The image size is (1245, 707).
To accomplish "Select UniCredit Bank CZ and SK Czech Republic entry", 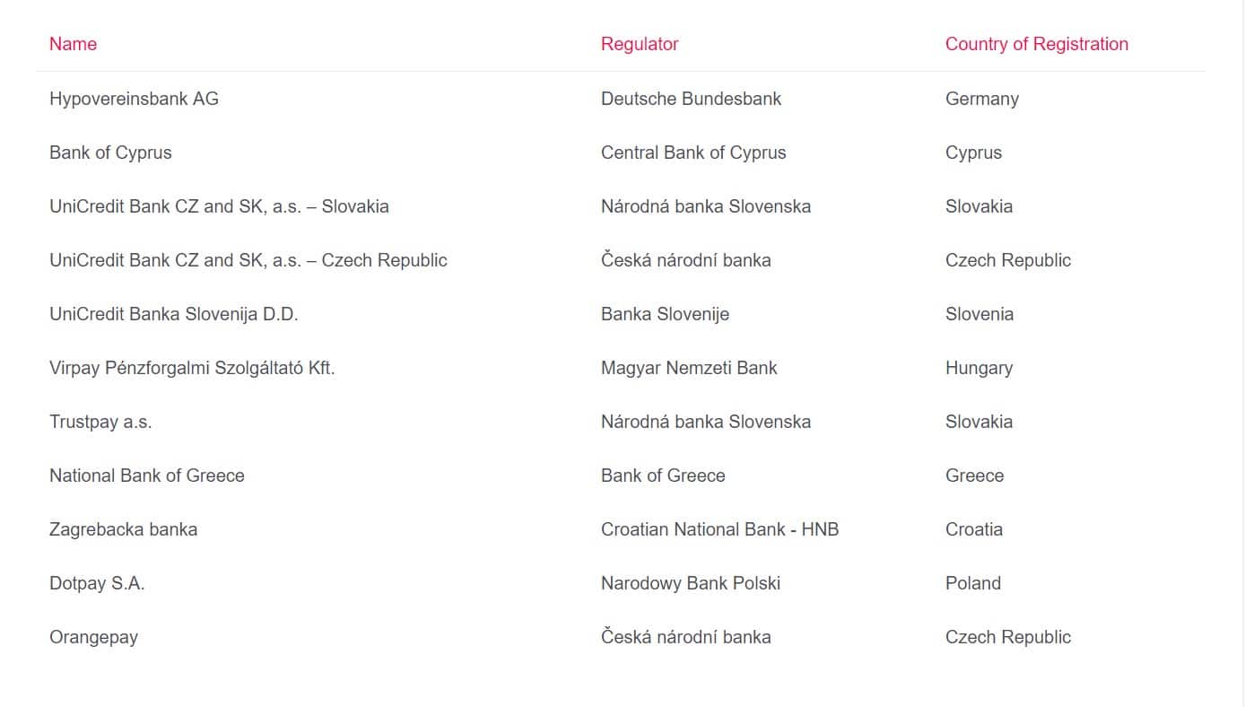I will pos(248,260).
